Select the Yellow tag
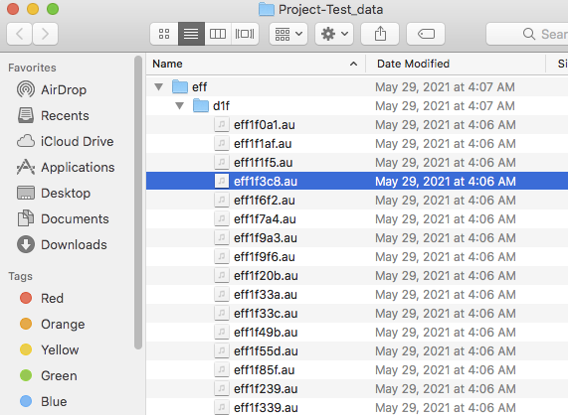 pyautogui.click(x=49, y=349)
